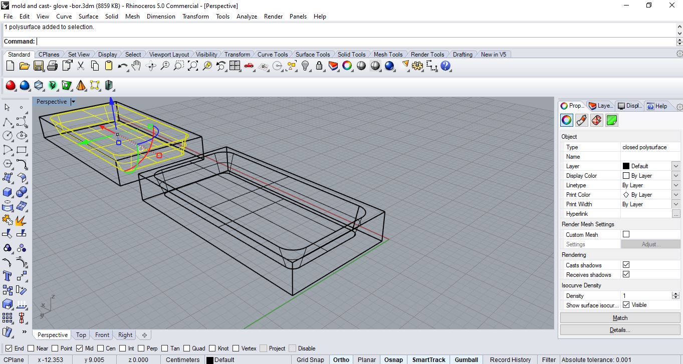Select the Pan hand tool
This screenshot has height=364, width=683.
[136, 66]
